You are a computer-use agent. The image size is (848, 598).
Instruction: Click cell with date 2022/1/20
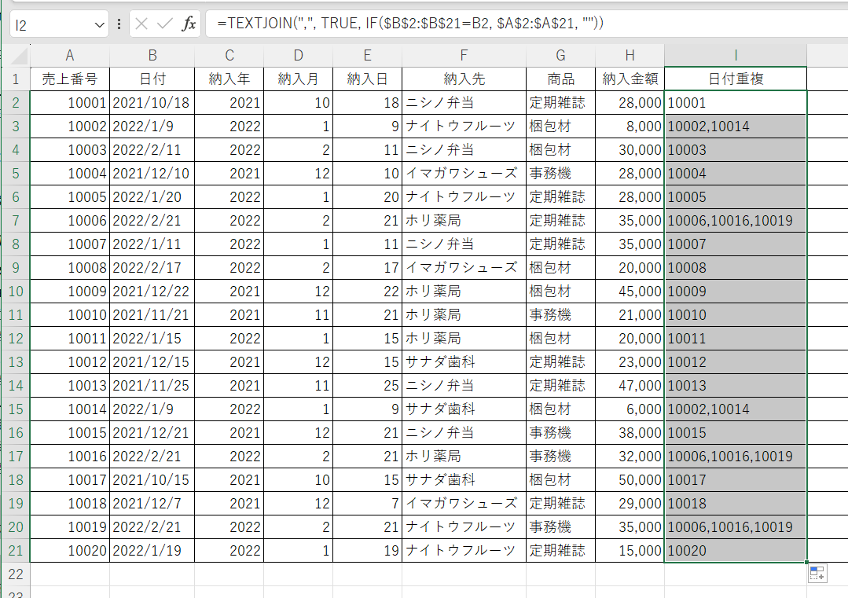click(152, 197)
